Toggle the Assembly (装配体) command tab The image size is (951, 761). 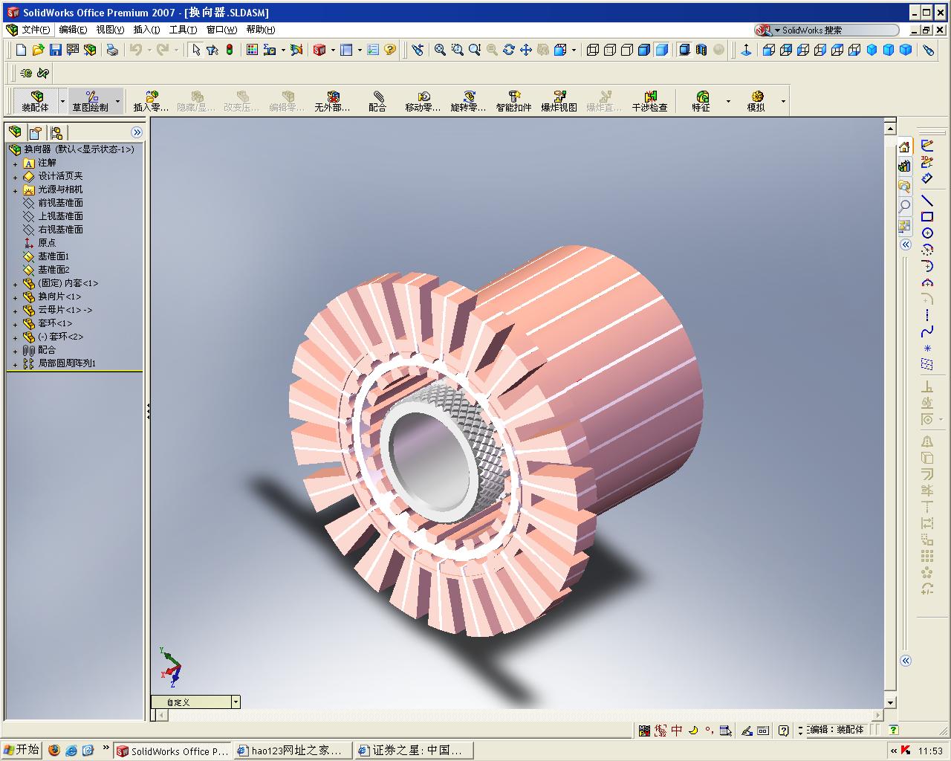point(36,101)
